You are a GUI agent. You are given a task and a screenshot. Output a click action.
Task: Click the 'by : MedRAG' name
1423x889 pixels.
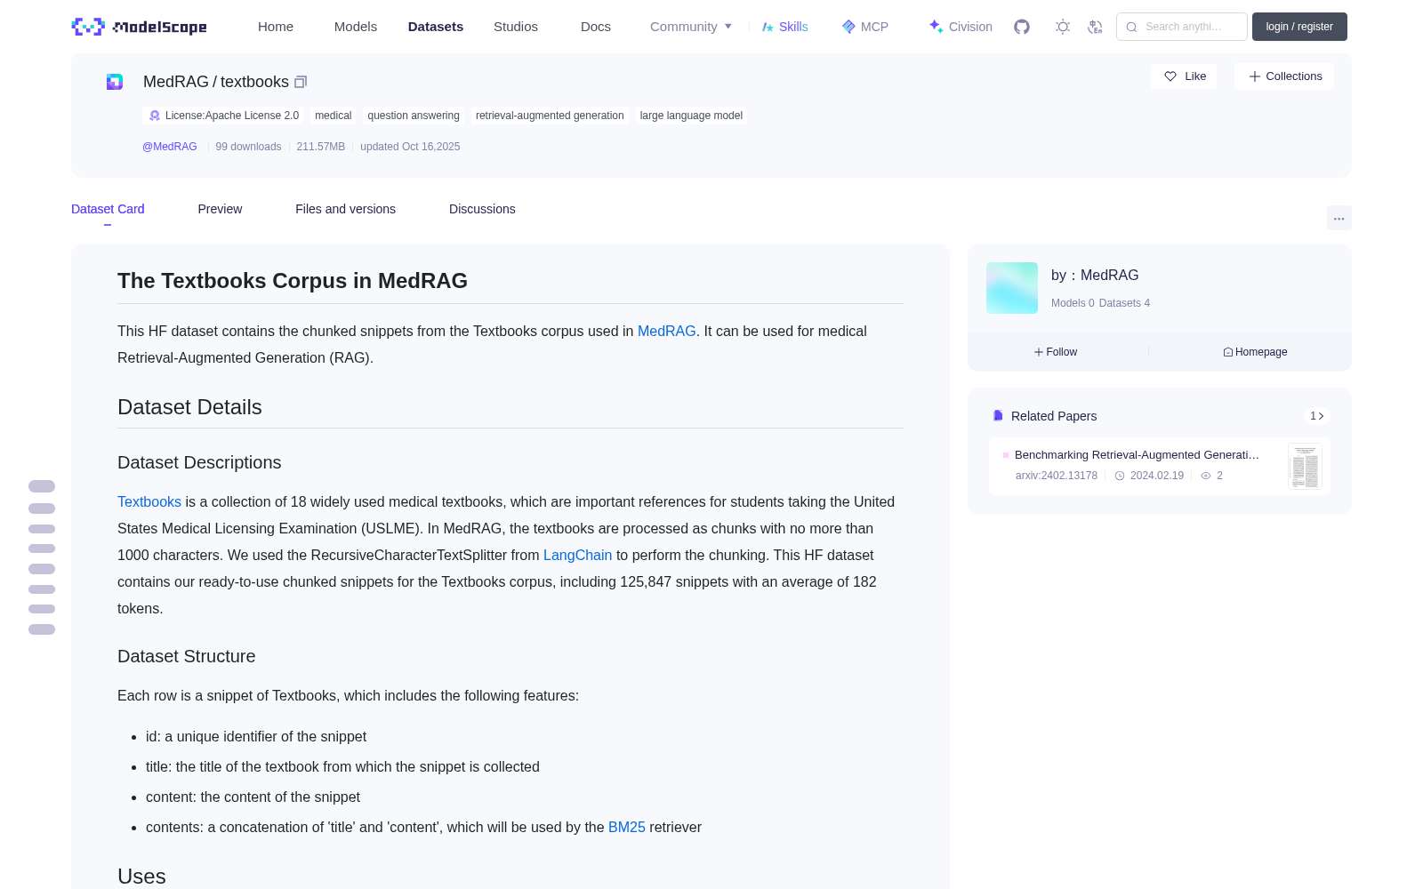click(1095, 276)
